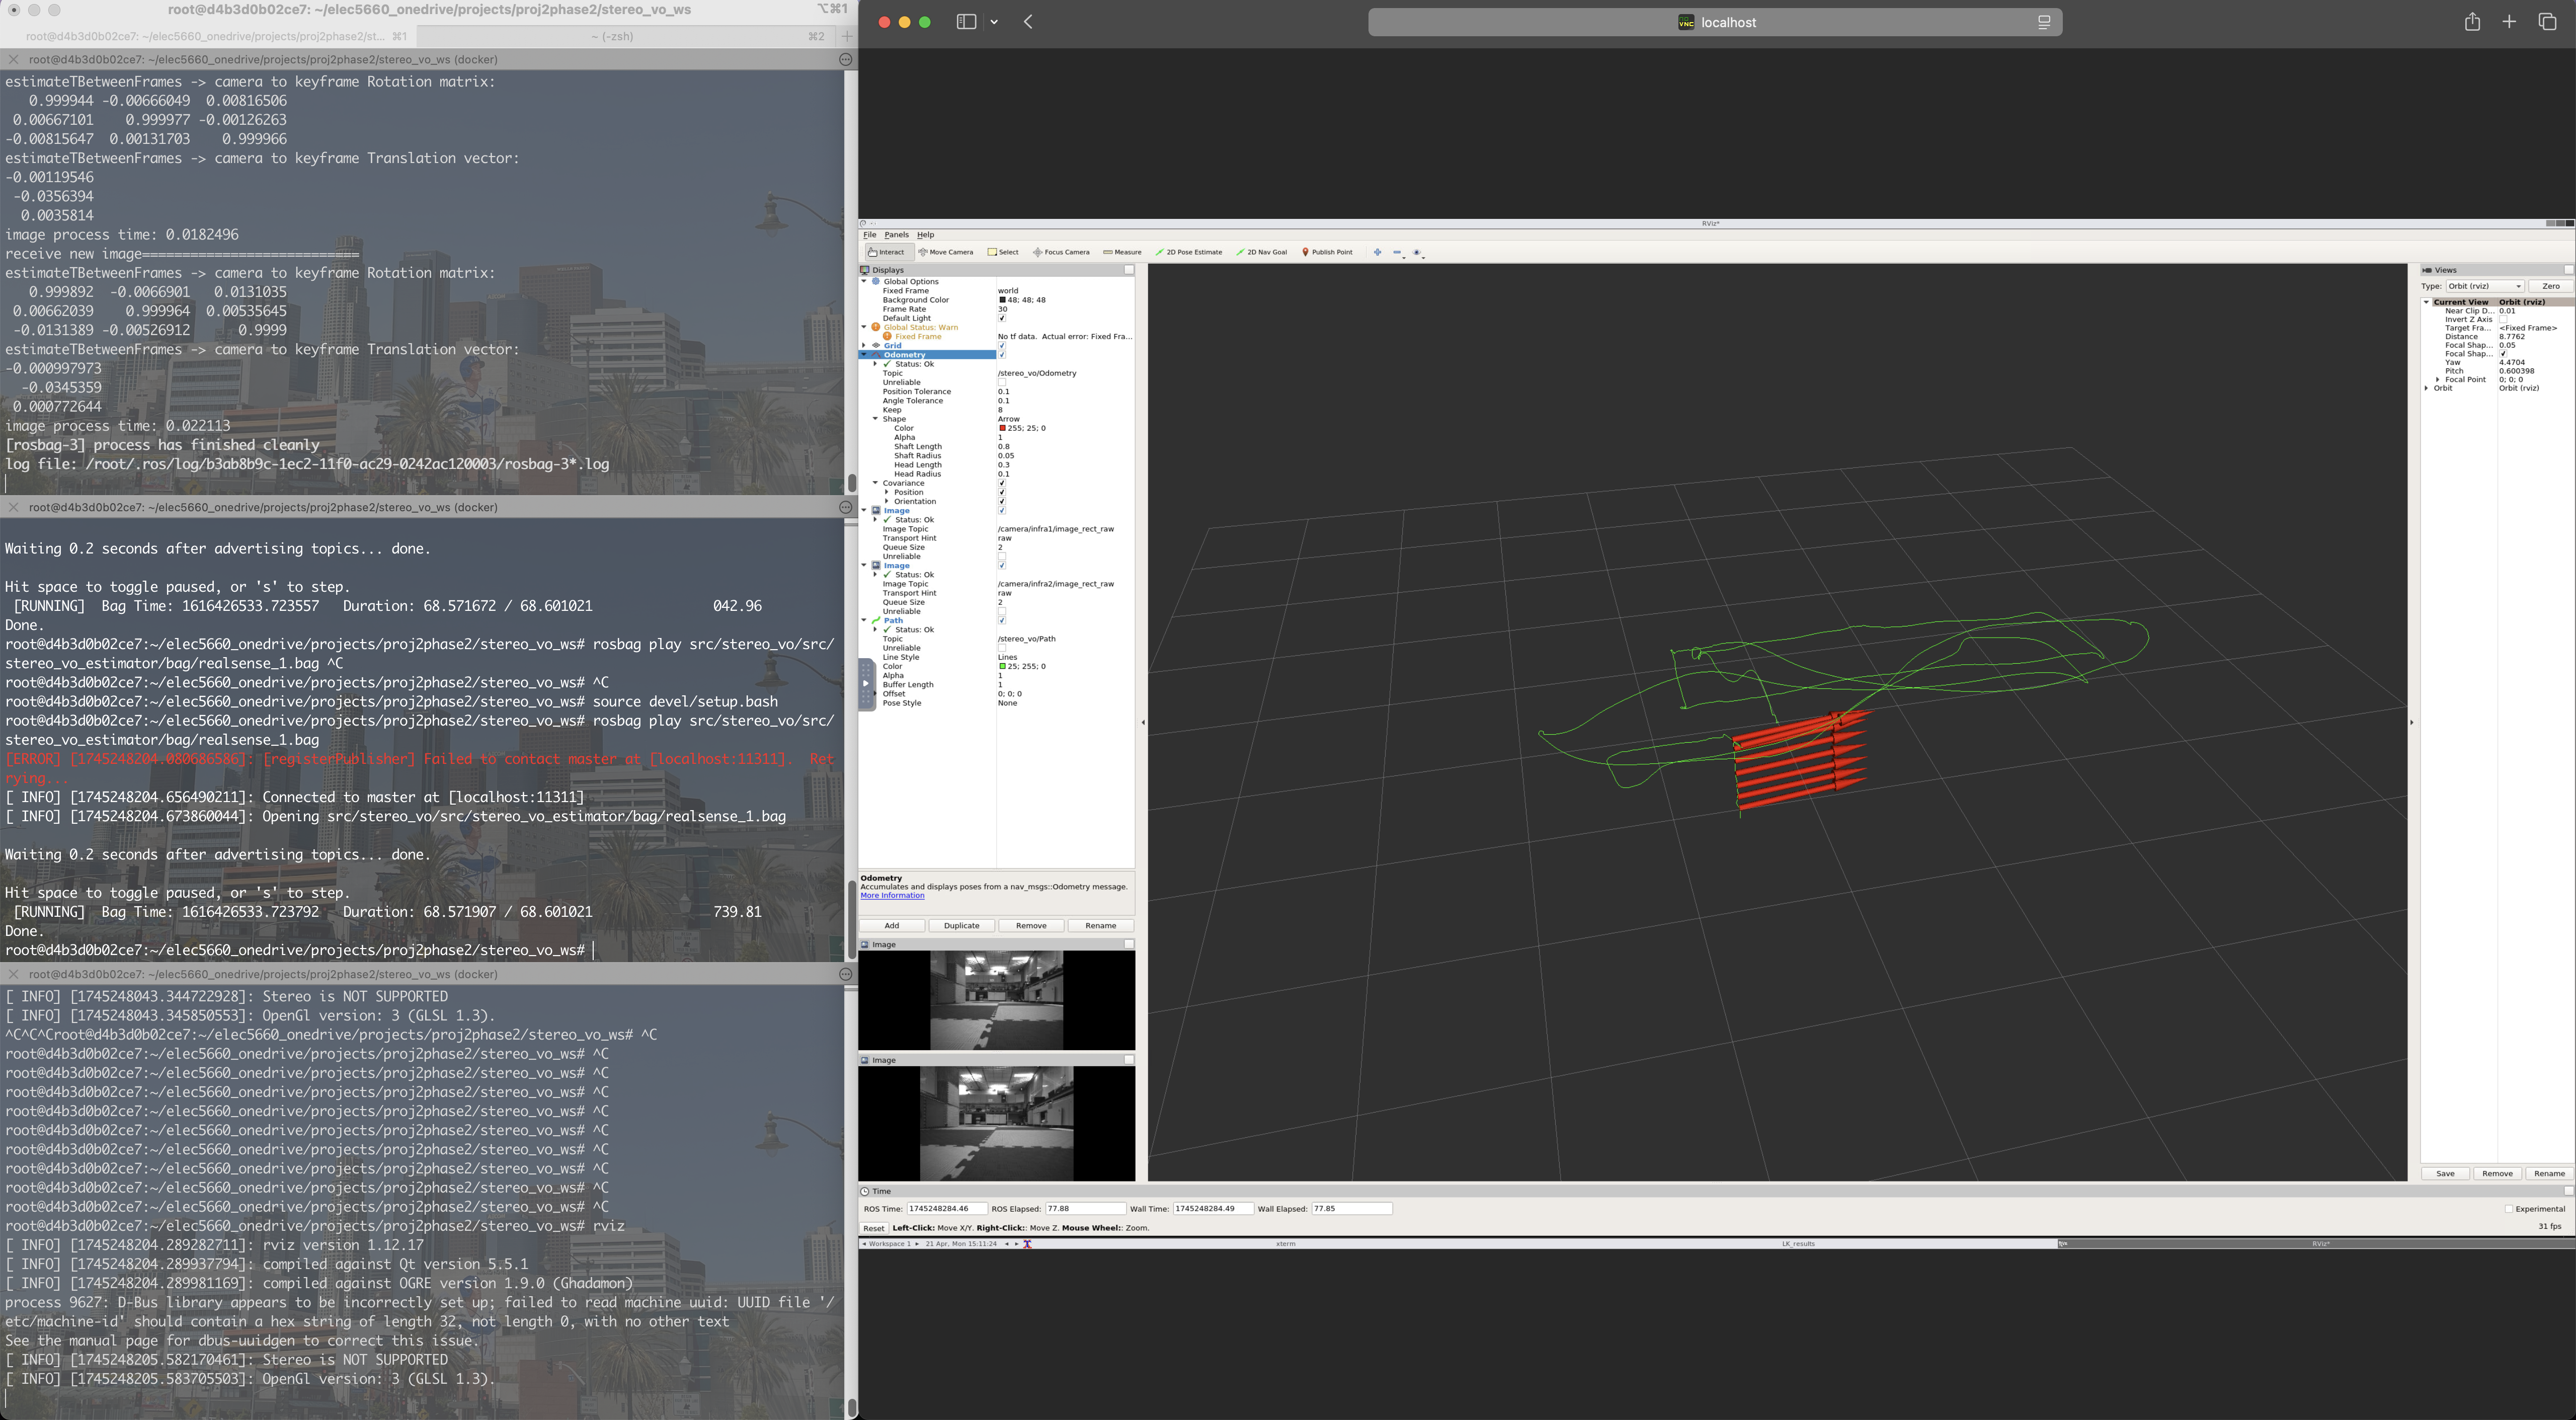Screen dimensions: 2576x1420
Task: Check Invert Z Axis in Views
Action: 2503,319
